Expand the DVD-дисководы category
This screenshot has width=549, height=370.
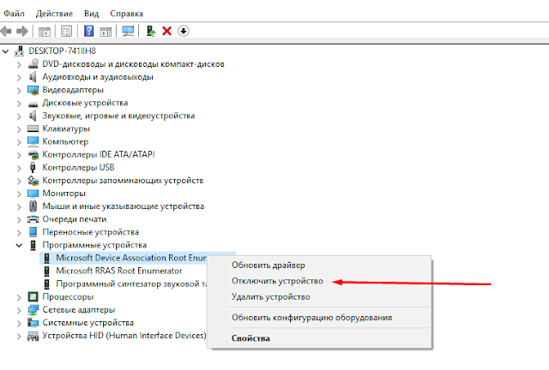point(19,64)
